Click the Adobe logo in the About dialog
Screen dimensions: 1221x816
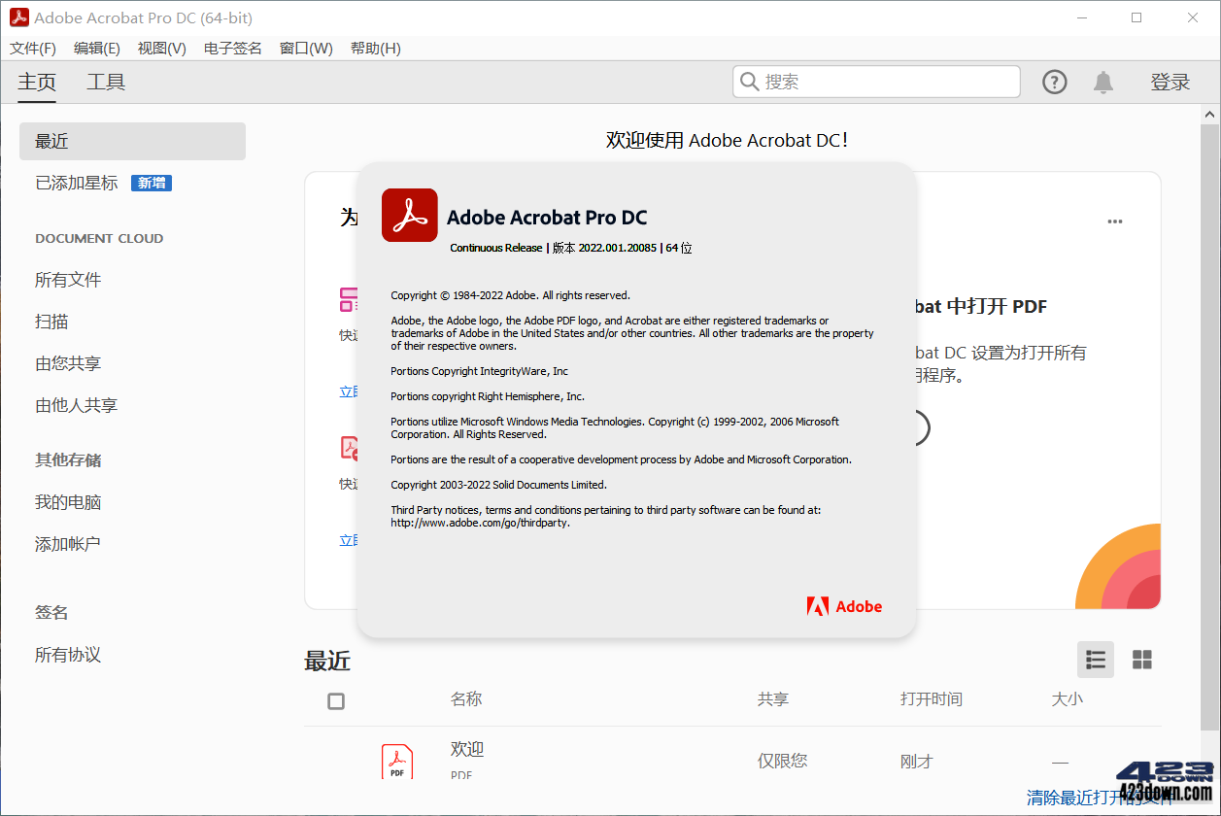click(843, 605)
